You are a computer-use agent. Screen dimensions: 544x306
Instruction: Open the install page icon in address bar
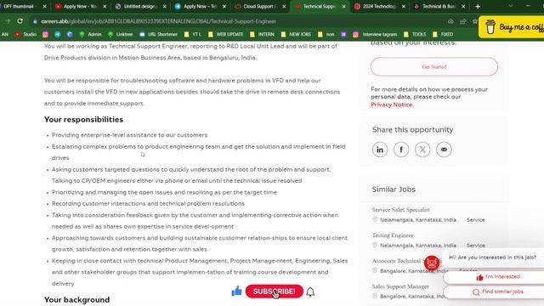pyautogui.click(x=450, y=21)
